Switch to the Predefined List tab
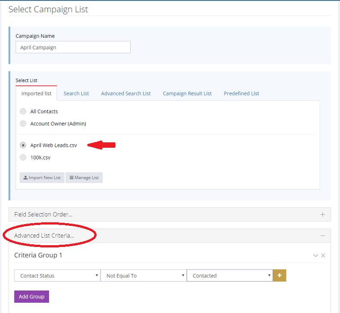Screen dimensions: 340x313 click(241, 93)
